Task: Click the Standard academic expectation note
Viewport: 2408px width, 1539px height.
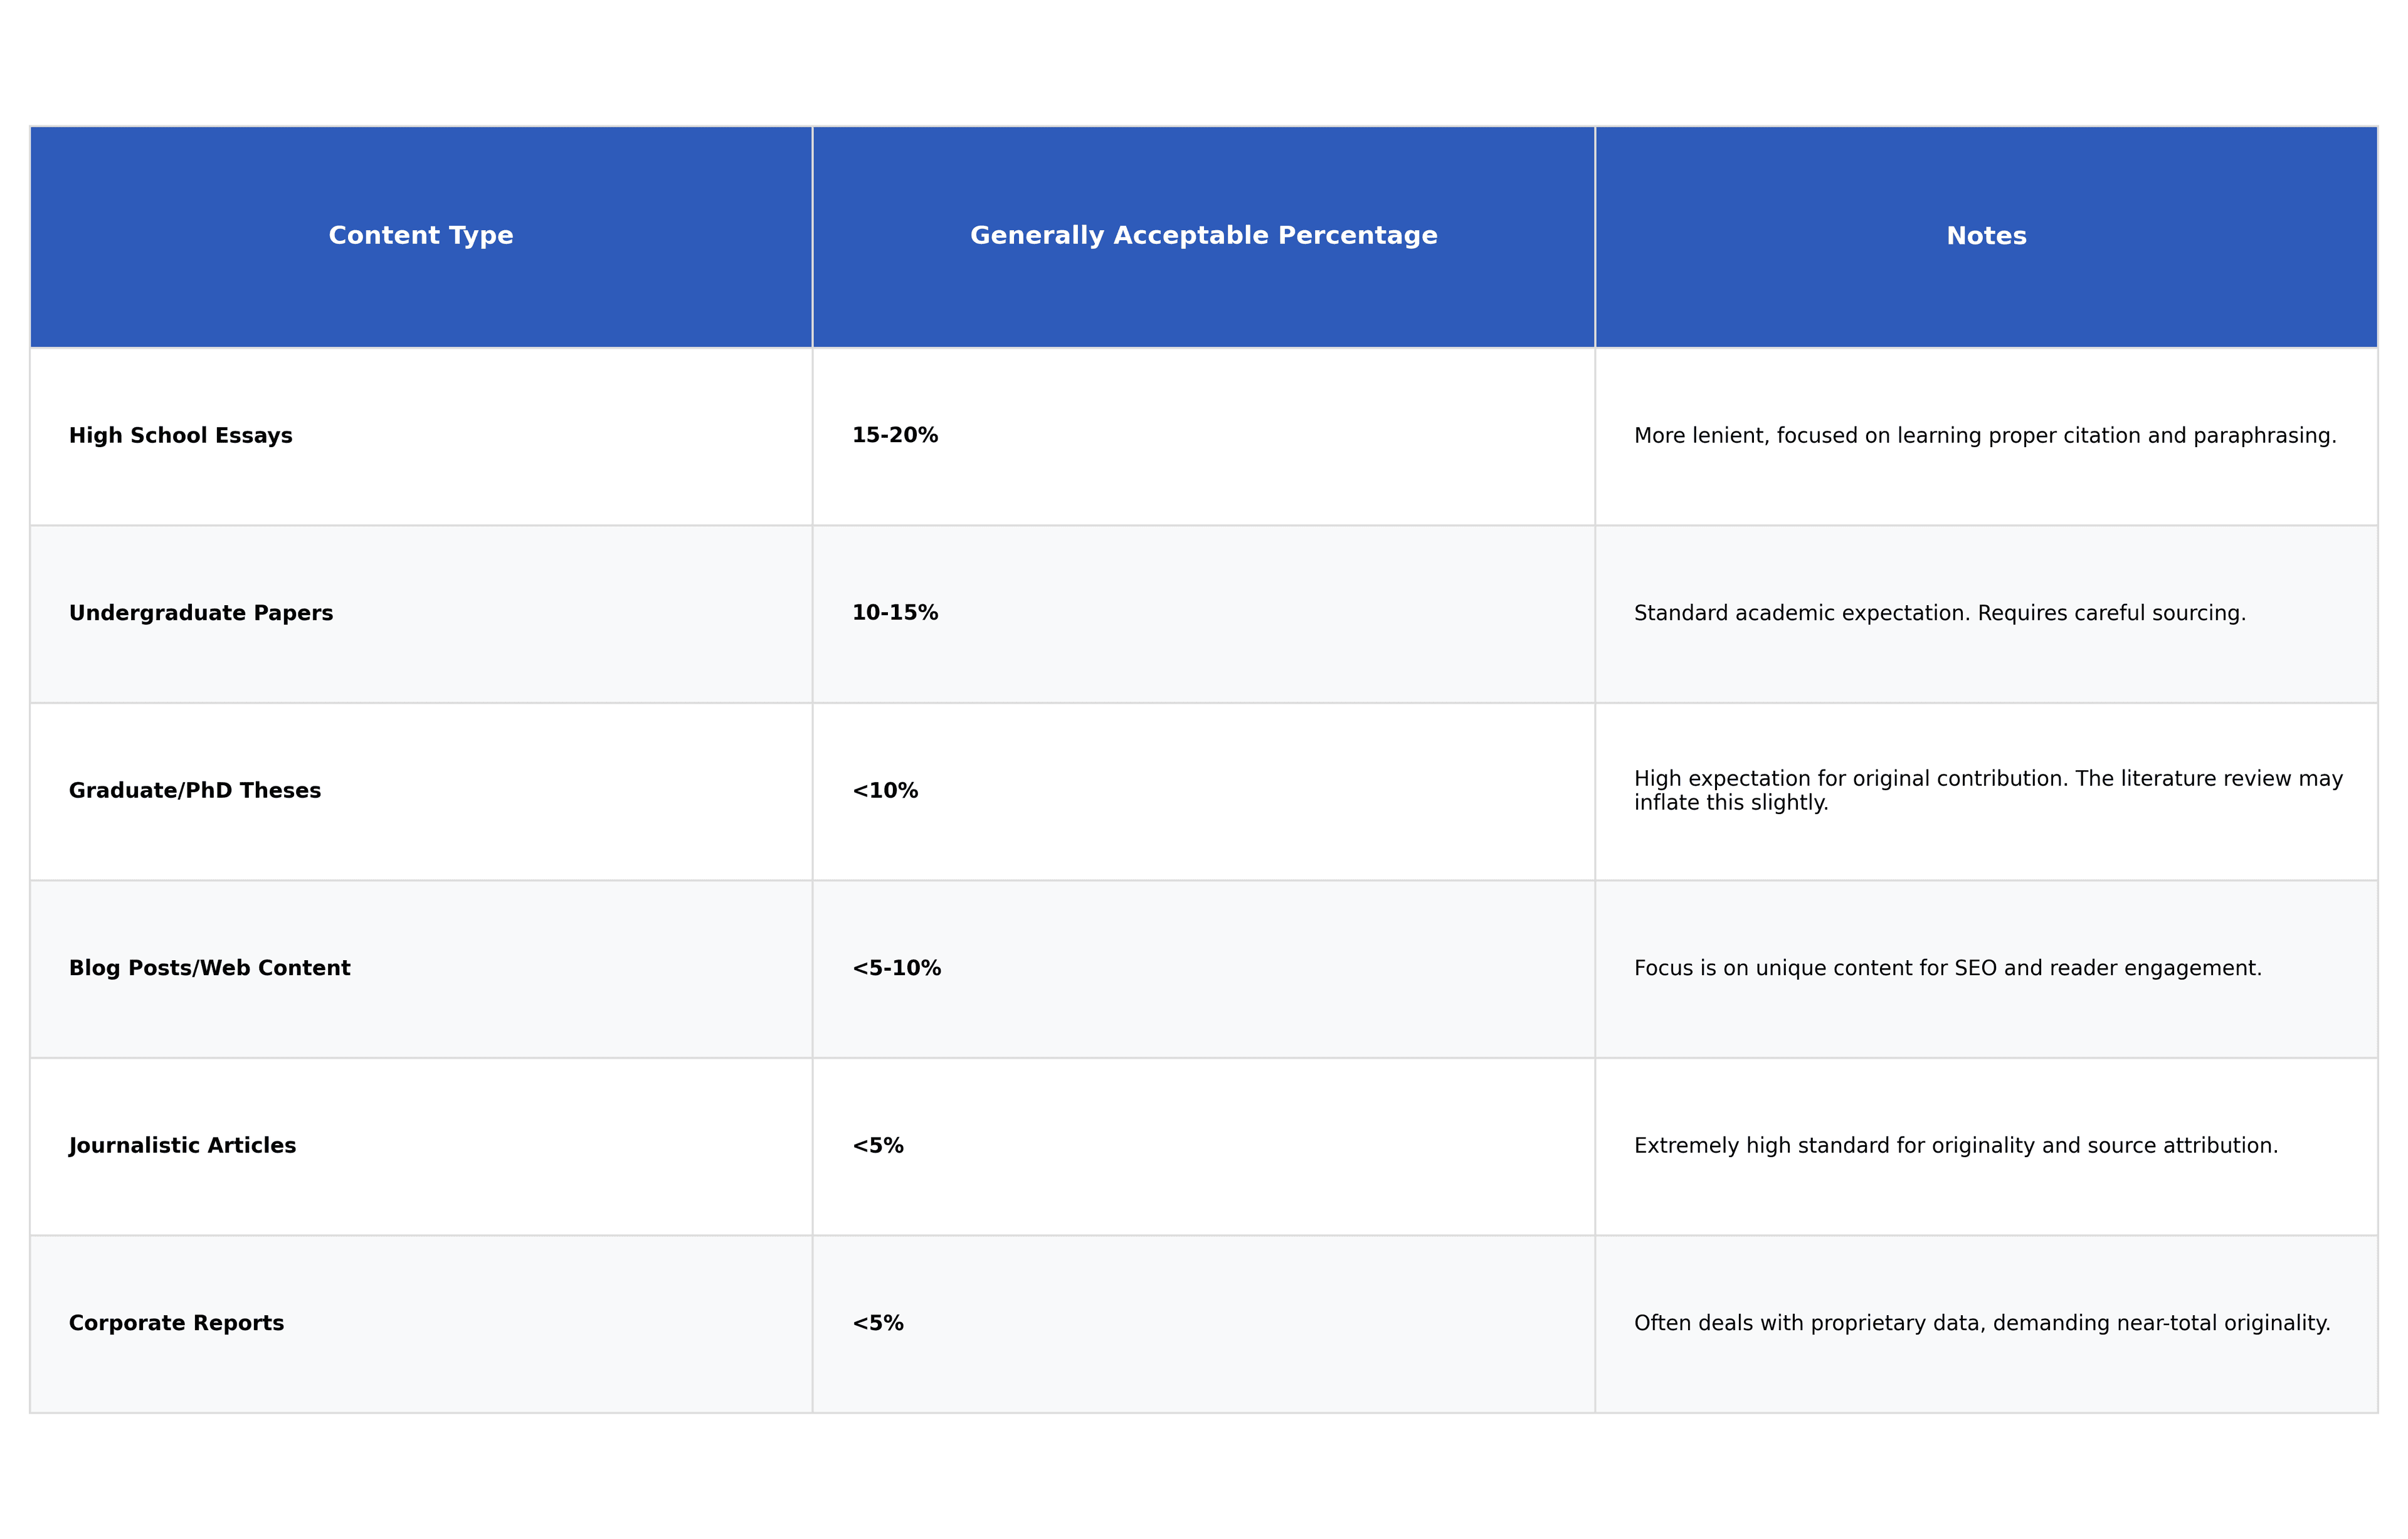Action: (x=1940, y=613)
